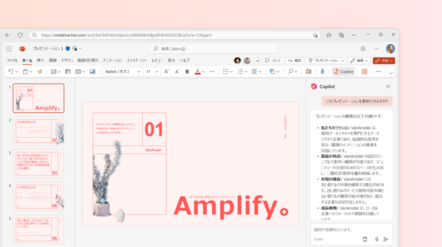This screenshot has width=442, height=247.
Task: Open the Presentation button's dropdown arrow
Action: [x=343, y=60]
